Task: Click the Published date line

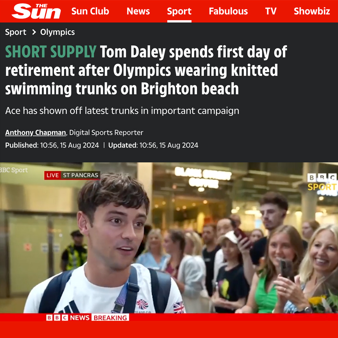Action: pos(52,145)
